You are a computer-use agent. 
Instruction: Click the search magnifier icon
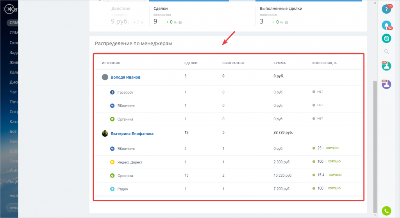tap(386, 51)
